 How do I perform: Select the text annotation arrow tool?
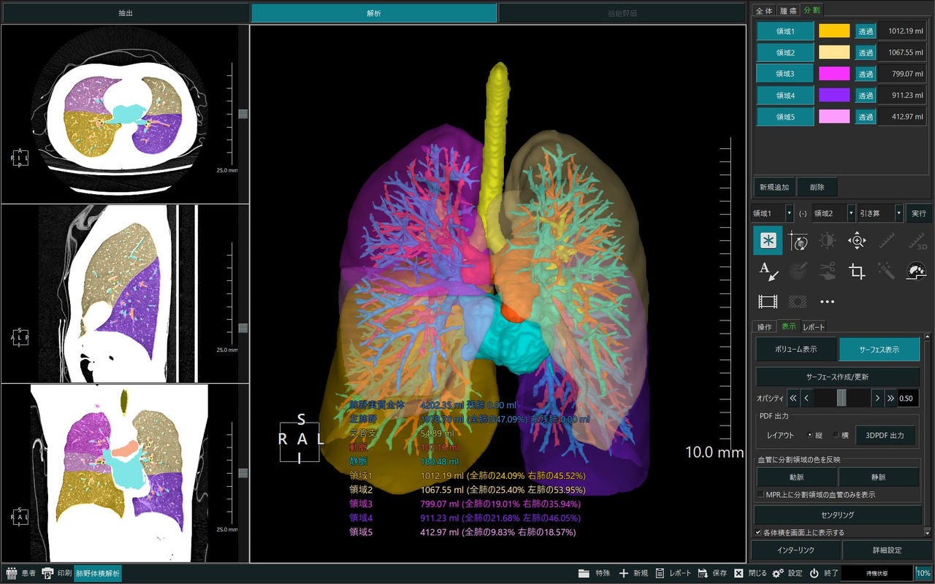[x=768, y=271]
